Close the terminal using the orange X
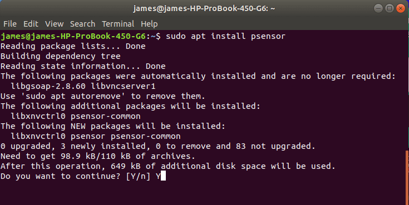Image resolution: width=409 pixels, height=205 pixels. coord(401,8)
